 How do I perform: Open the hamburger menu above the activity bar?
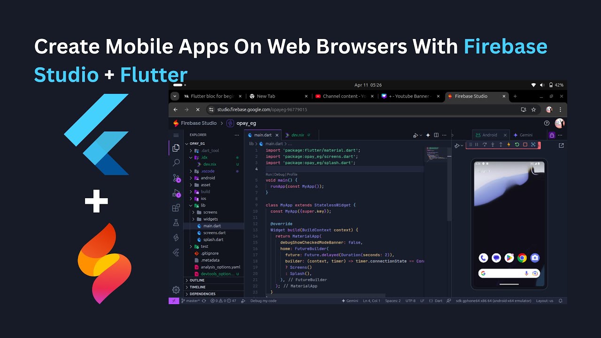(x=176, y=135)
